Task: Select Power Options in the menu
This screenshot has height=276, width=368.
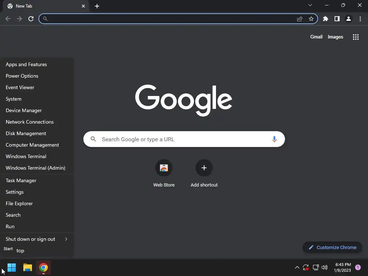Action: click(37, 76)
